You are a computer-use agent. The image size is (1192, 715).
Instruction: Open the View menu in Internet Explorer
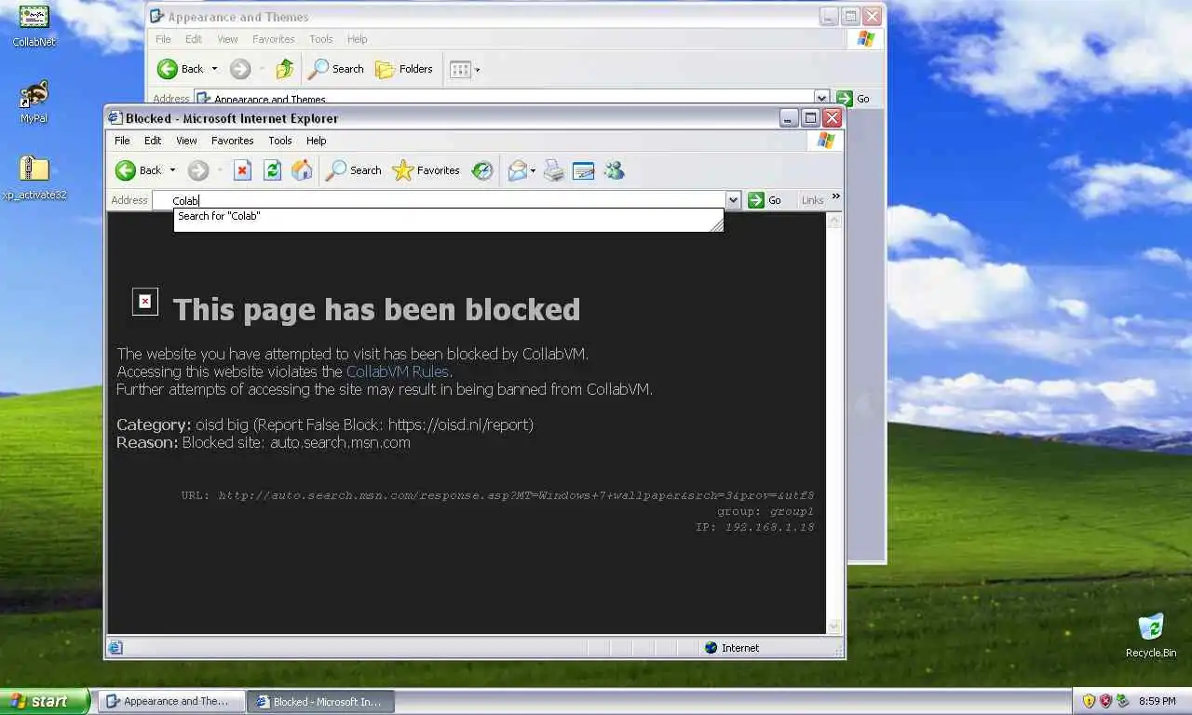tap(186, 141)
